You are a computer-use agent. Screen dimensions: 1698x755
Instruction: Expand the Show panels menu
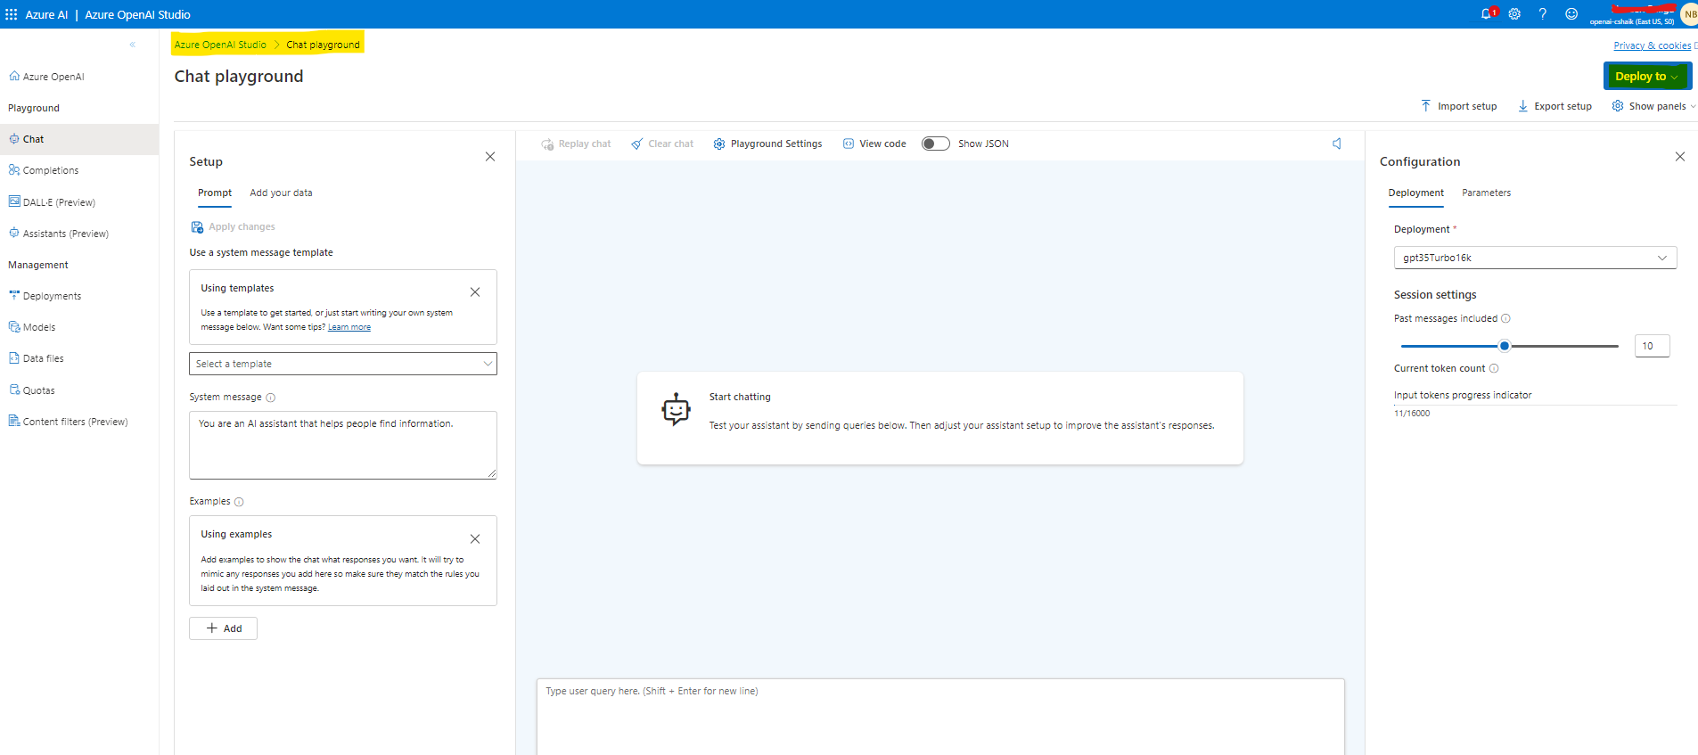(x=1653, y=106)
